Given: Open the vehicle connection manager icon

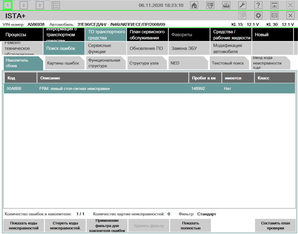Looking at the screenshot, I should click(210, 5).
